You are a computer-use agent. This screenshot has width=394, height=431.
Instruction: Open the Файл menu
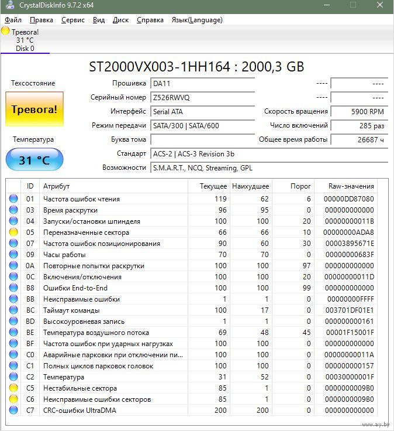[13, 20]
